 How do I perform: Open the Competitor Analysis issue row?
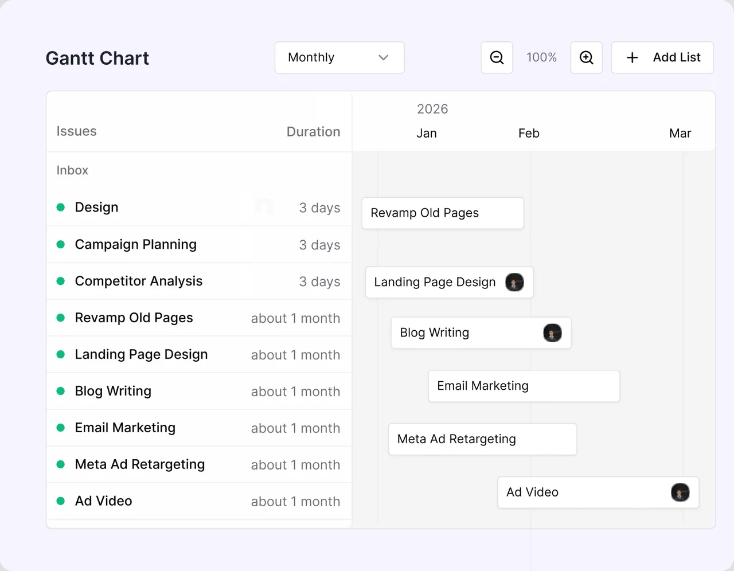click(199, 281)
